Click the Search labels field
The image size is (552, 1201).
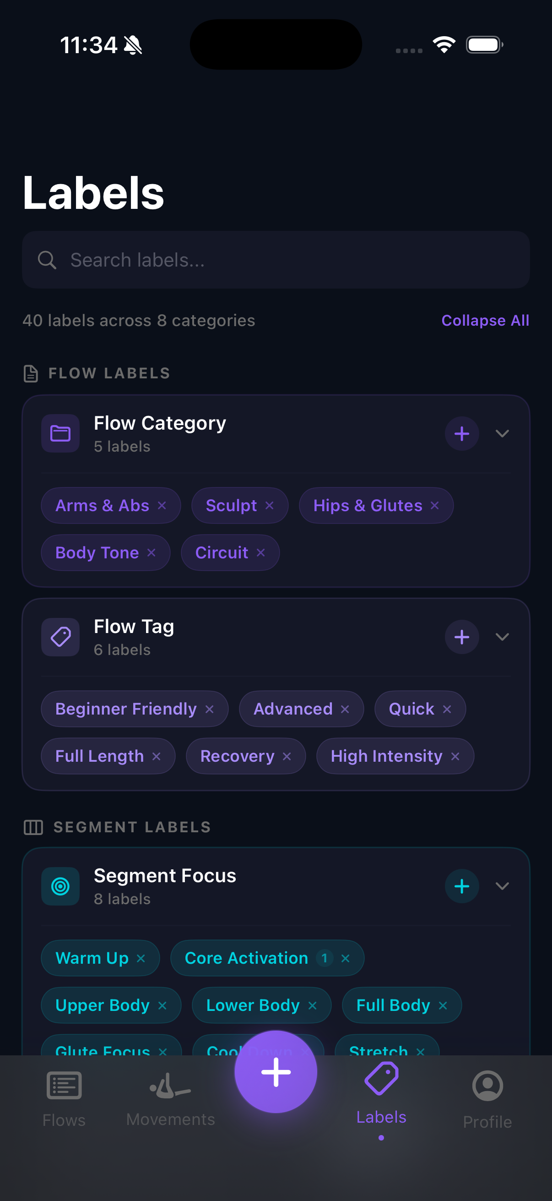click(x=276, y=260)
